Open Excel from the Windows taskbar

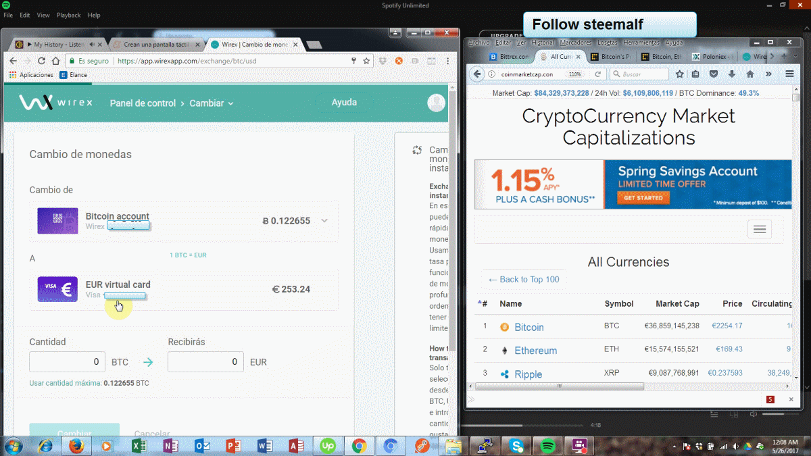(139, 446)
